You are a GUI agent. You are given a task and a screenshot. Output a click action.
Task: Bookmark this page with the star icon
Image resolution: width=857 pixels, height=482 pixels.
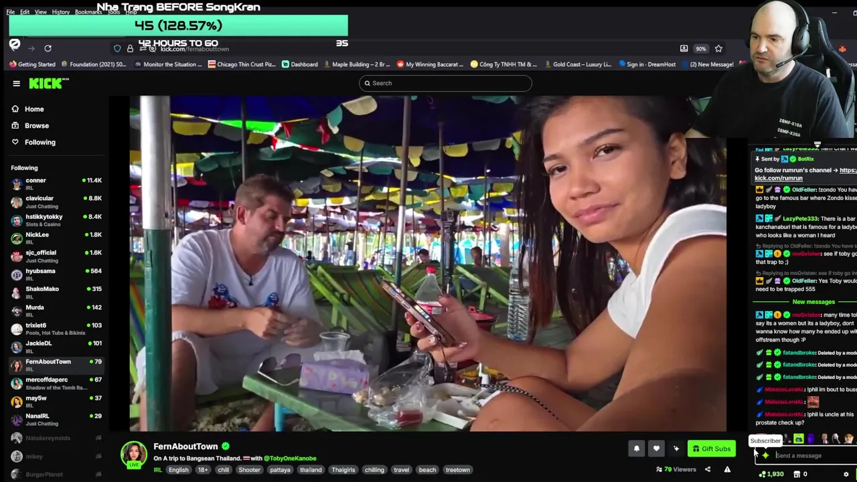(x=718, y=48)
